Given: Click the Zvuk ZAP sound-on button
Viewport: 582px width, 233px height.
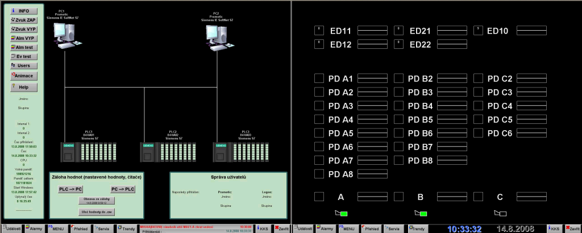Looking at the screenshot, I should pos(24,20).
